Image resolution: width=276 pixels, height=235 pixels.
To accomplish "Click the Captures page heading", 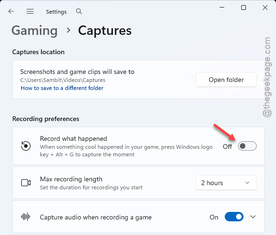I will pos(105,31).
